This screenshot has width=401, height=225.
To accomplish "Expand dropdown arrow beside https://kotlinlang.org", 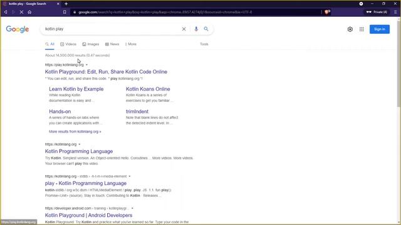I will pyautogui.click(x=80, y=144).
